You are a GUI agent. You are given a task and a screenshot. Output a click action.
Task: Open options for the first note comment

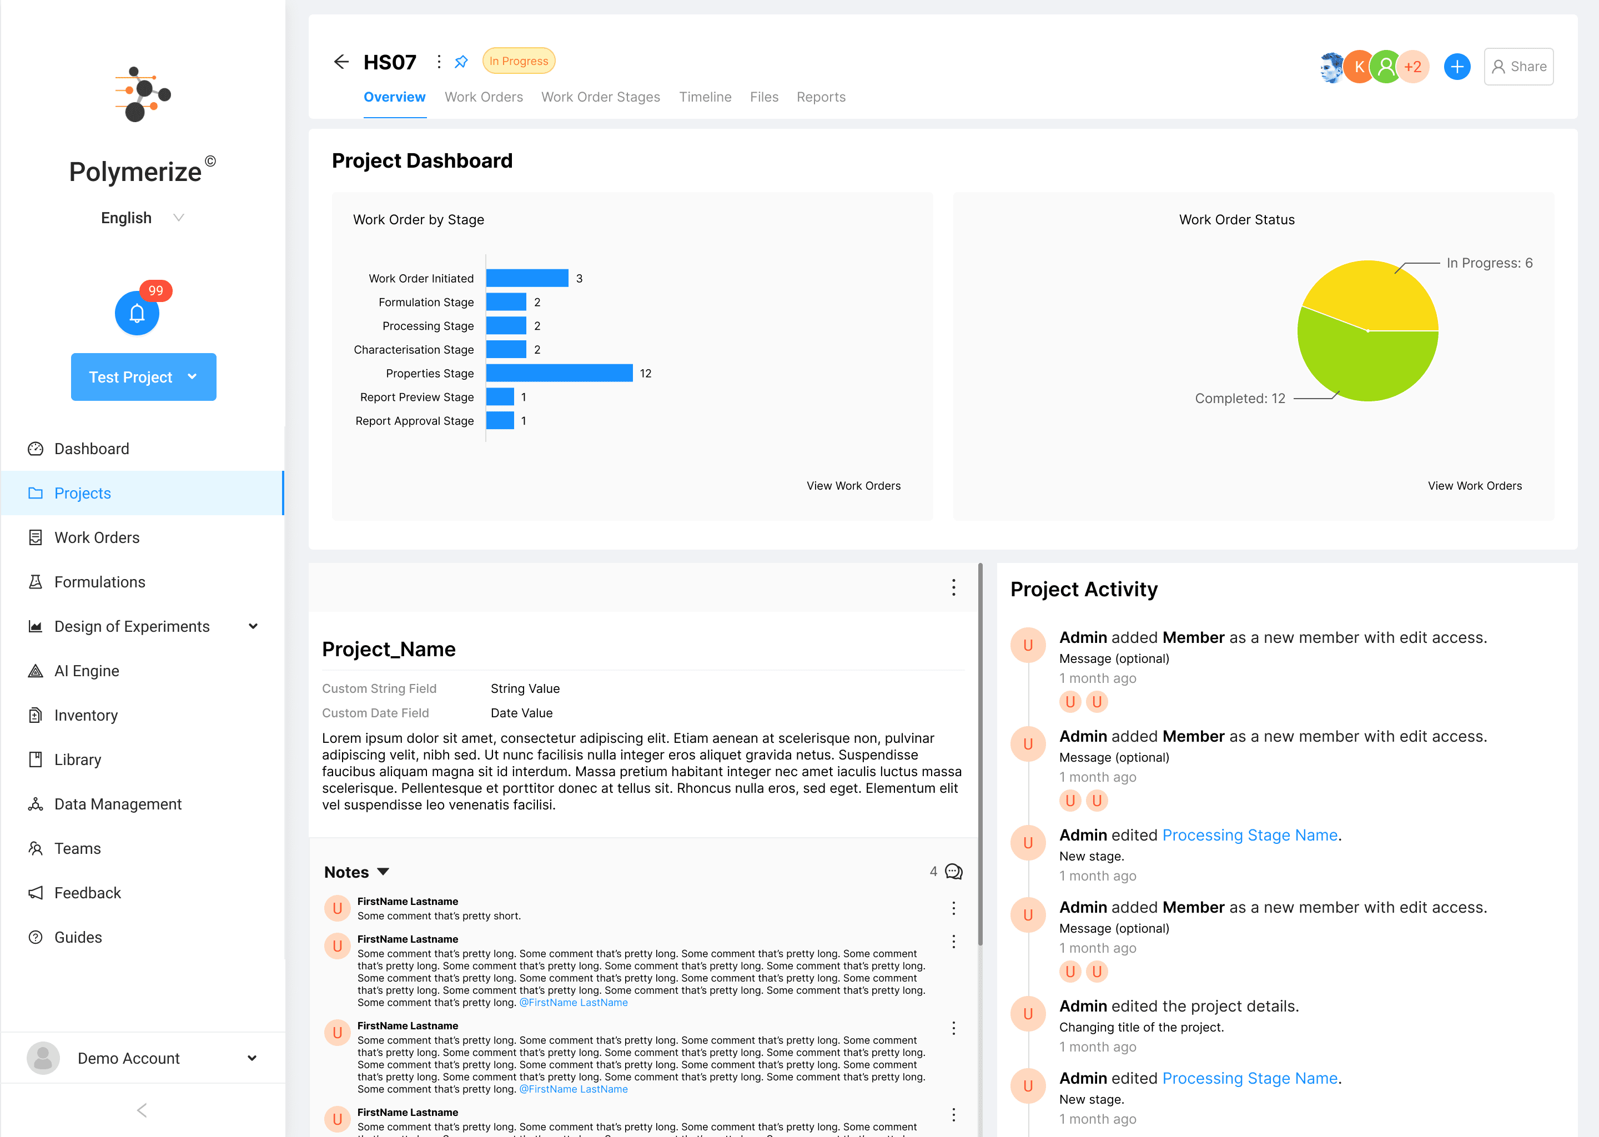(x=953, y=908)
